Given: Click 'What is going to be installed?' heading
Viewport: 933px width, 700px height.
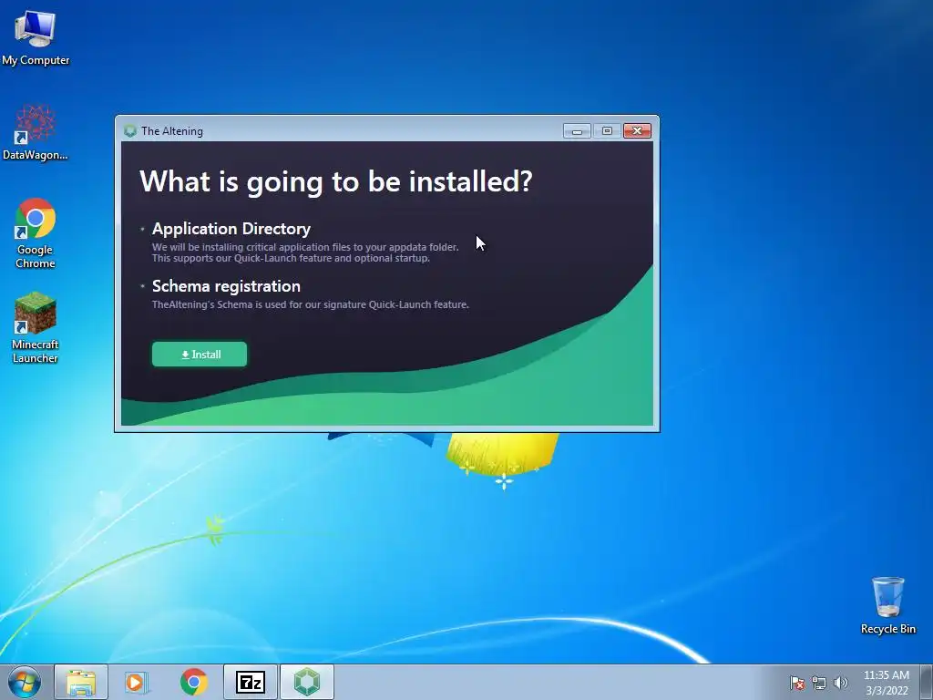Looking at the screenshot, I should [336, 181].
